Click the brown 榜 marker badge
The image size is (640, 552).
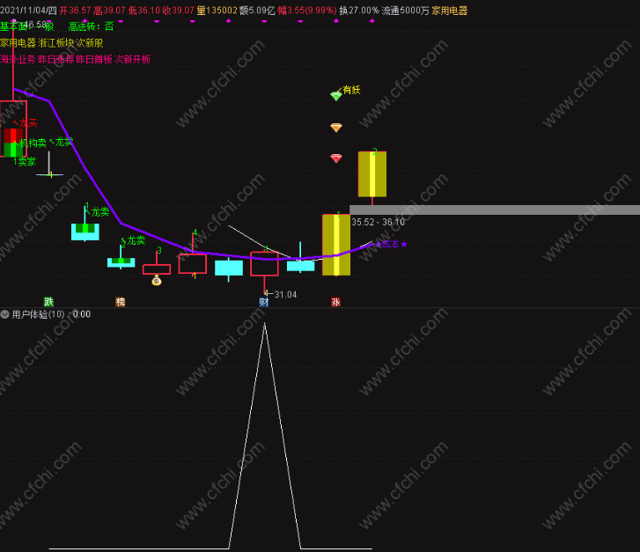[121, 302]
